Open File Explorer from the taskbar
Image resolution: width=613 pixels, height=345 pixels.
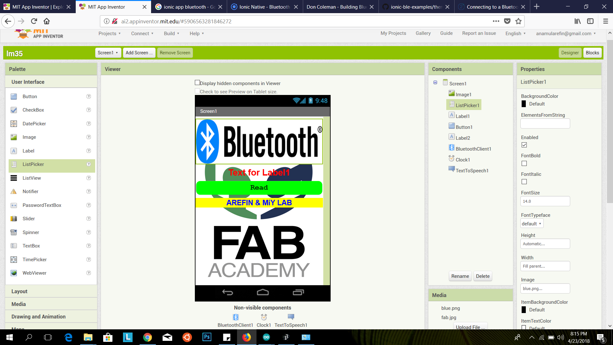(x=88, y=337)
